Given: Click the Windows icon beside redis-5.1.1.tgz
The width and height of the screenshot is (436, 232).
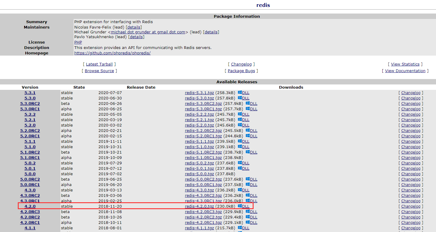Looking at the screenshot, I should click(241, 141).
